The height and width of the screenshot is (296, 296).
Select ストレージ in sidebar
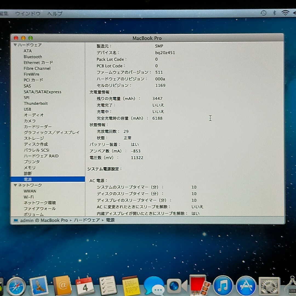[34, 138]
